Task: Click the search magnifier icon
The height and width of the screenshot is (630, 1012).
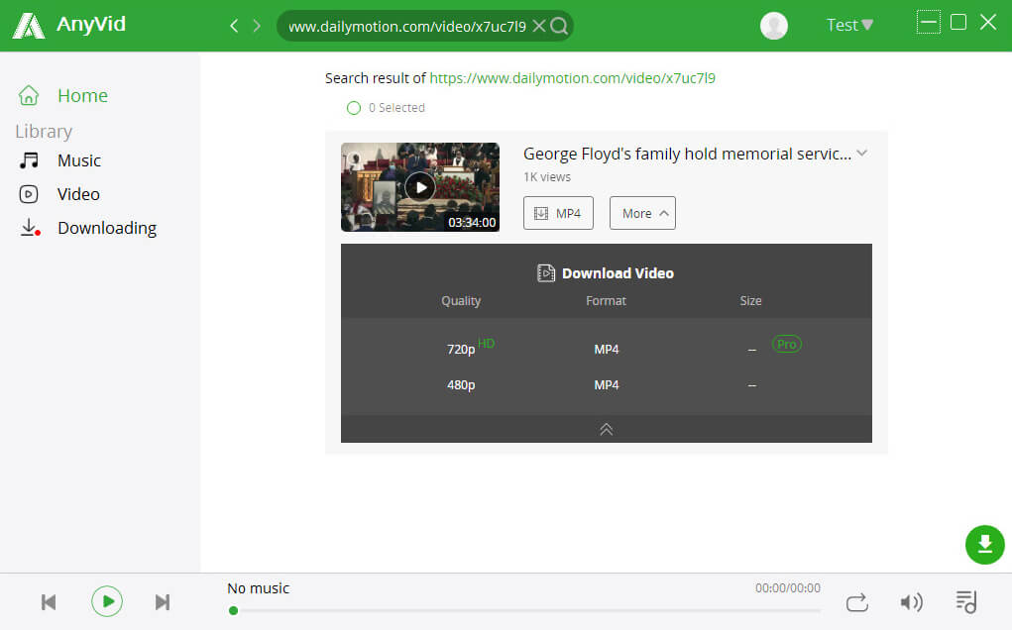Action: point(560,26)
